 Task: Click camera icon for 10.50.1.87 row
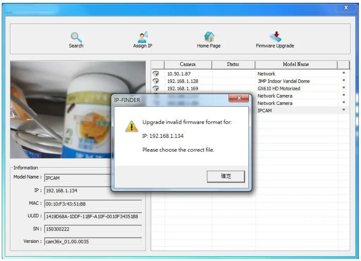click(156, 74)
